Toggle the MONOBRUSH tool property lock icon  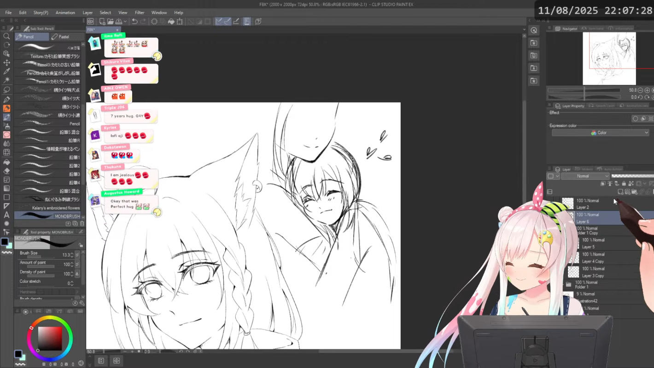tap(81, 245)
